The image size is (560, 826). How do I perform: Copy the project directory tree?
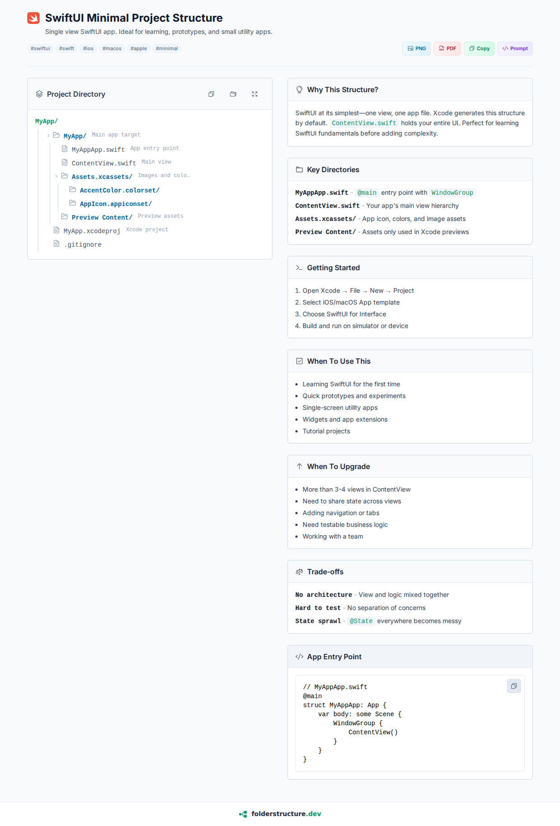211,94
